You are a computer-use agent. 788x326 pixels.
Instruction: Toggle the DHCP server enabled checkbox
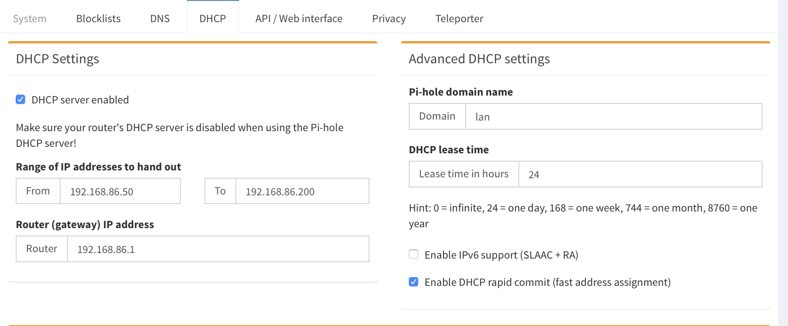(20, 99)
